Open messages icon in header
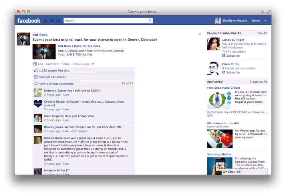The width and height of the screenshot is (286, 195). (52, 21)
